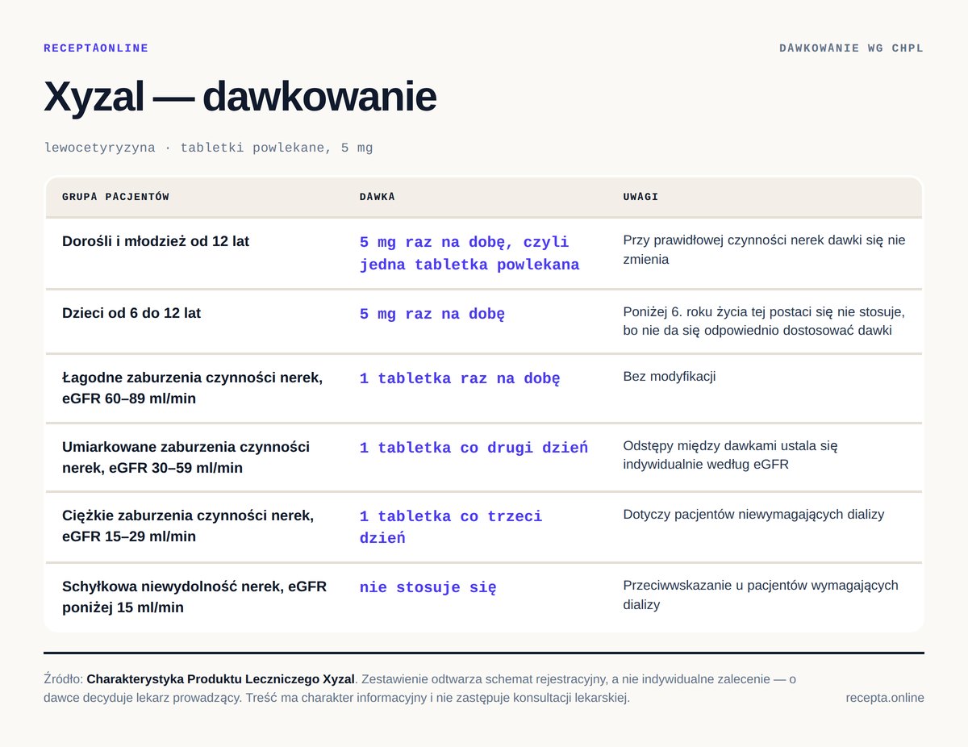Click the dose '1 tabletka co trzeci dzień'
Image resolution: width=968 pixels, height=747 pixels.
point(451,527)
